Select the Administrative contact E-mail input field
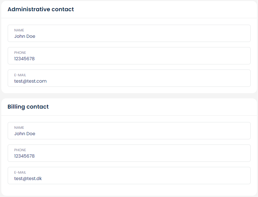The height and width of the screenshot is (197, 258). (x=129, y=78)
